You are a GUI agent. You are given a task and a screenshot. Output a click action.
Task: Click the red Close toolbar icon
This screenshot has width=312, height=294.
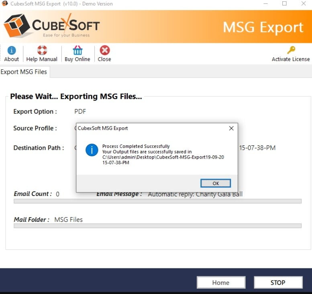tap(105, 50)
